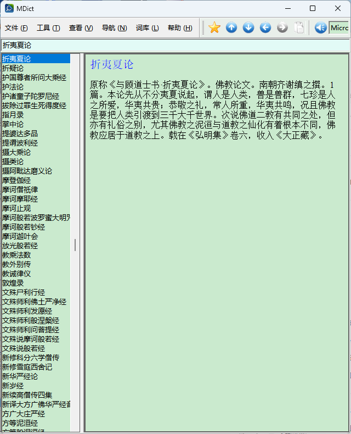The height and width of the screenshot is (434, 351).
Task: Click the clipboard paste icon
Action: (x=299, y=28)
